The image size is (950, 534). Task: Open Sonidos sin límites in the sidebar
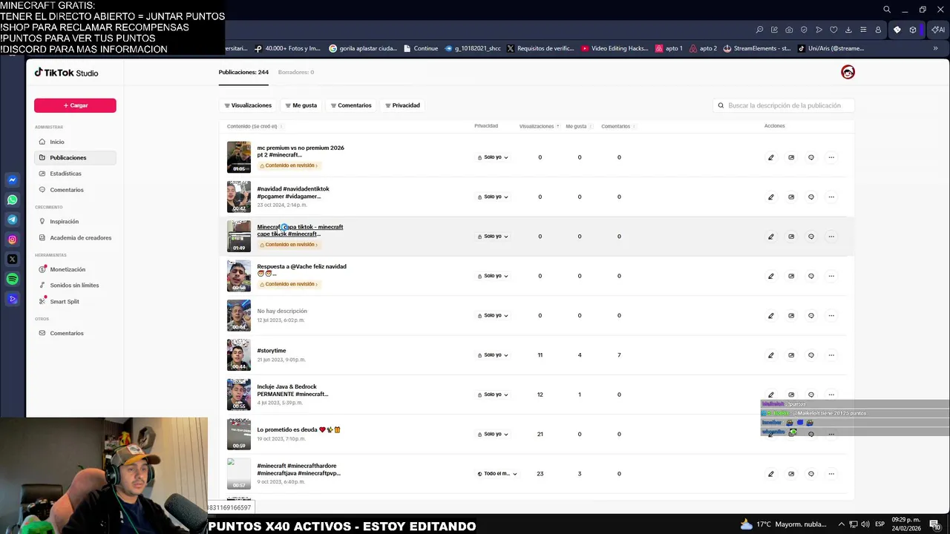[x=74, y=286]
